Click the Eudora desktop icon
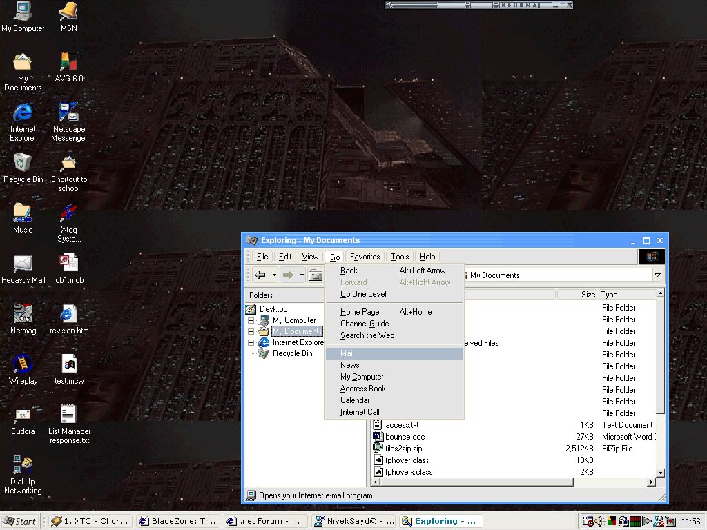The image size is (707, 530). [x=23, y=415]
